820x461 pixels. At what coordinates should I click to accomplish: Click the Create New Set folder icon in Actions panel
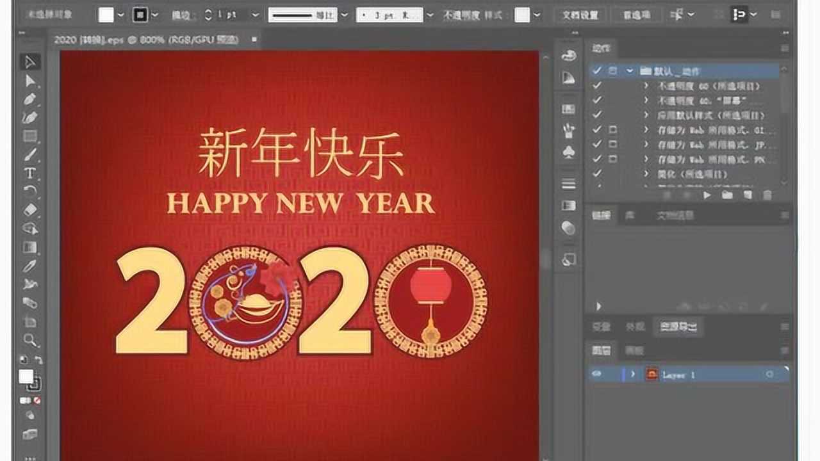pos(728,195)
